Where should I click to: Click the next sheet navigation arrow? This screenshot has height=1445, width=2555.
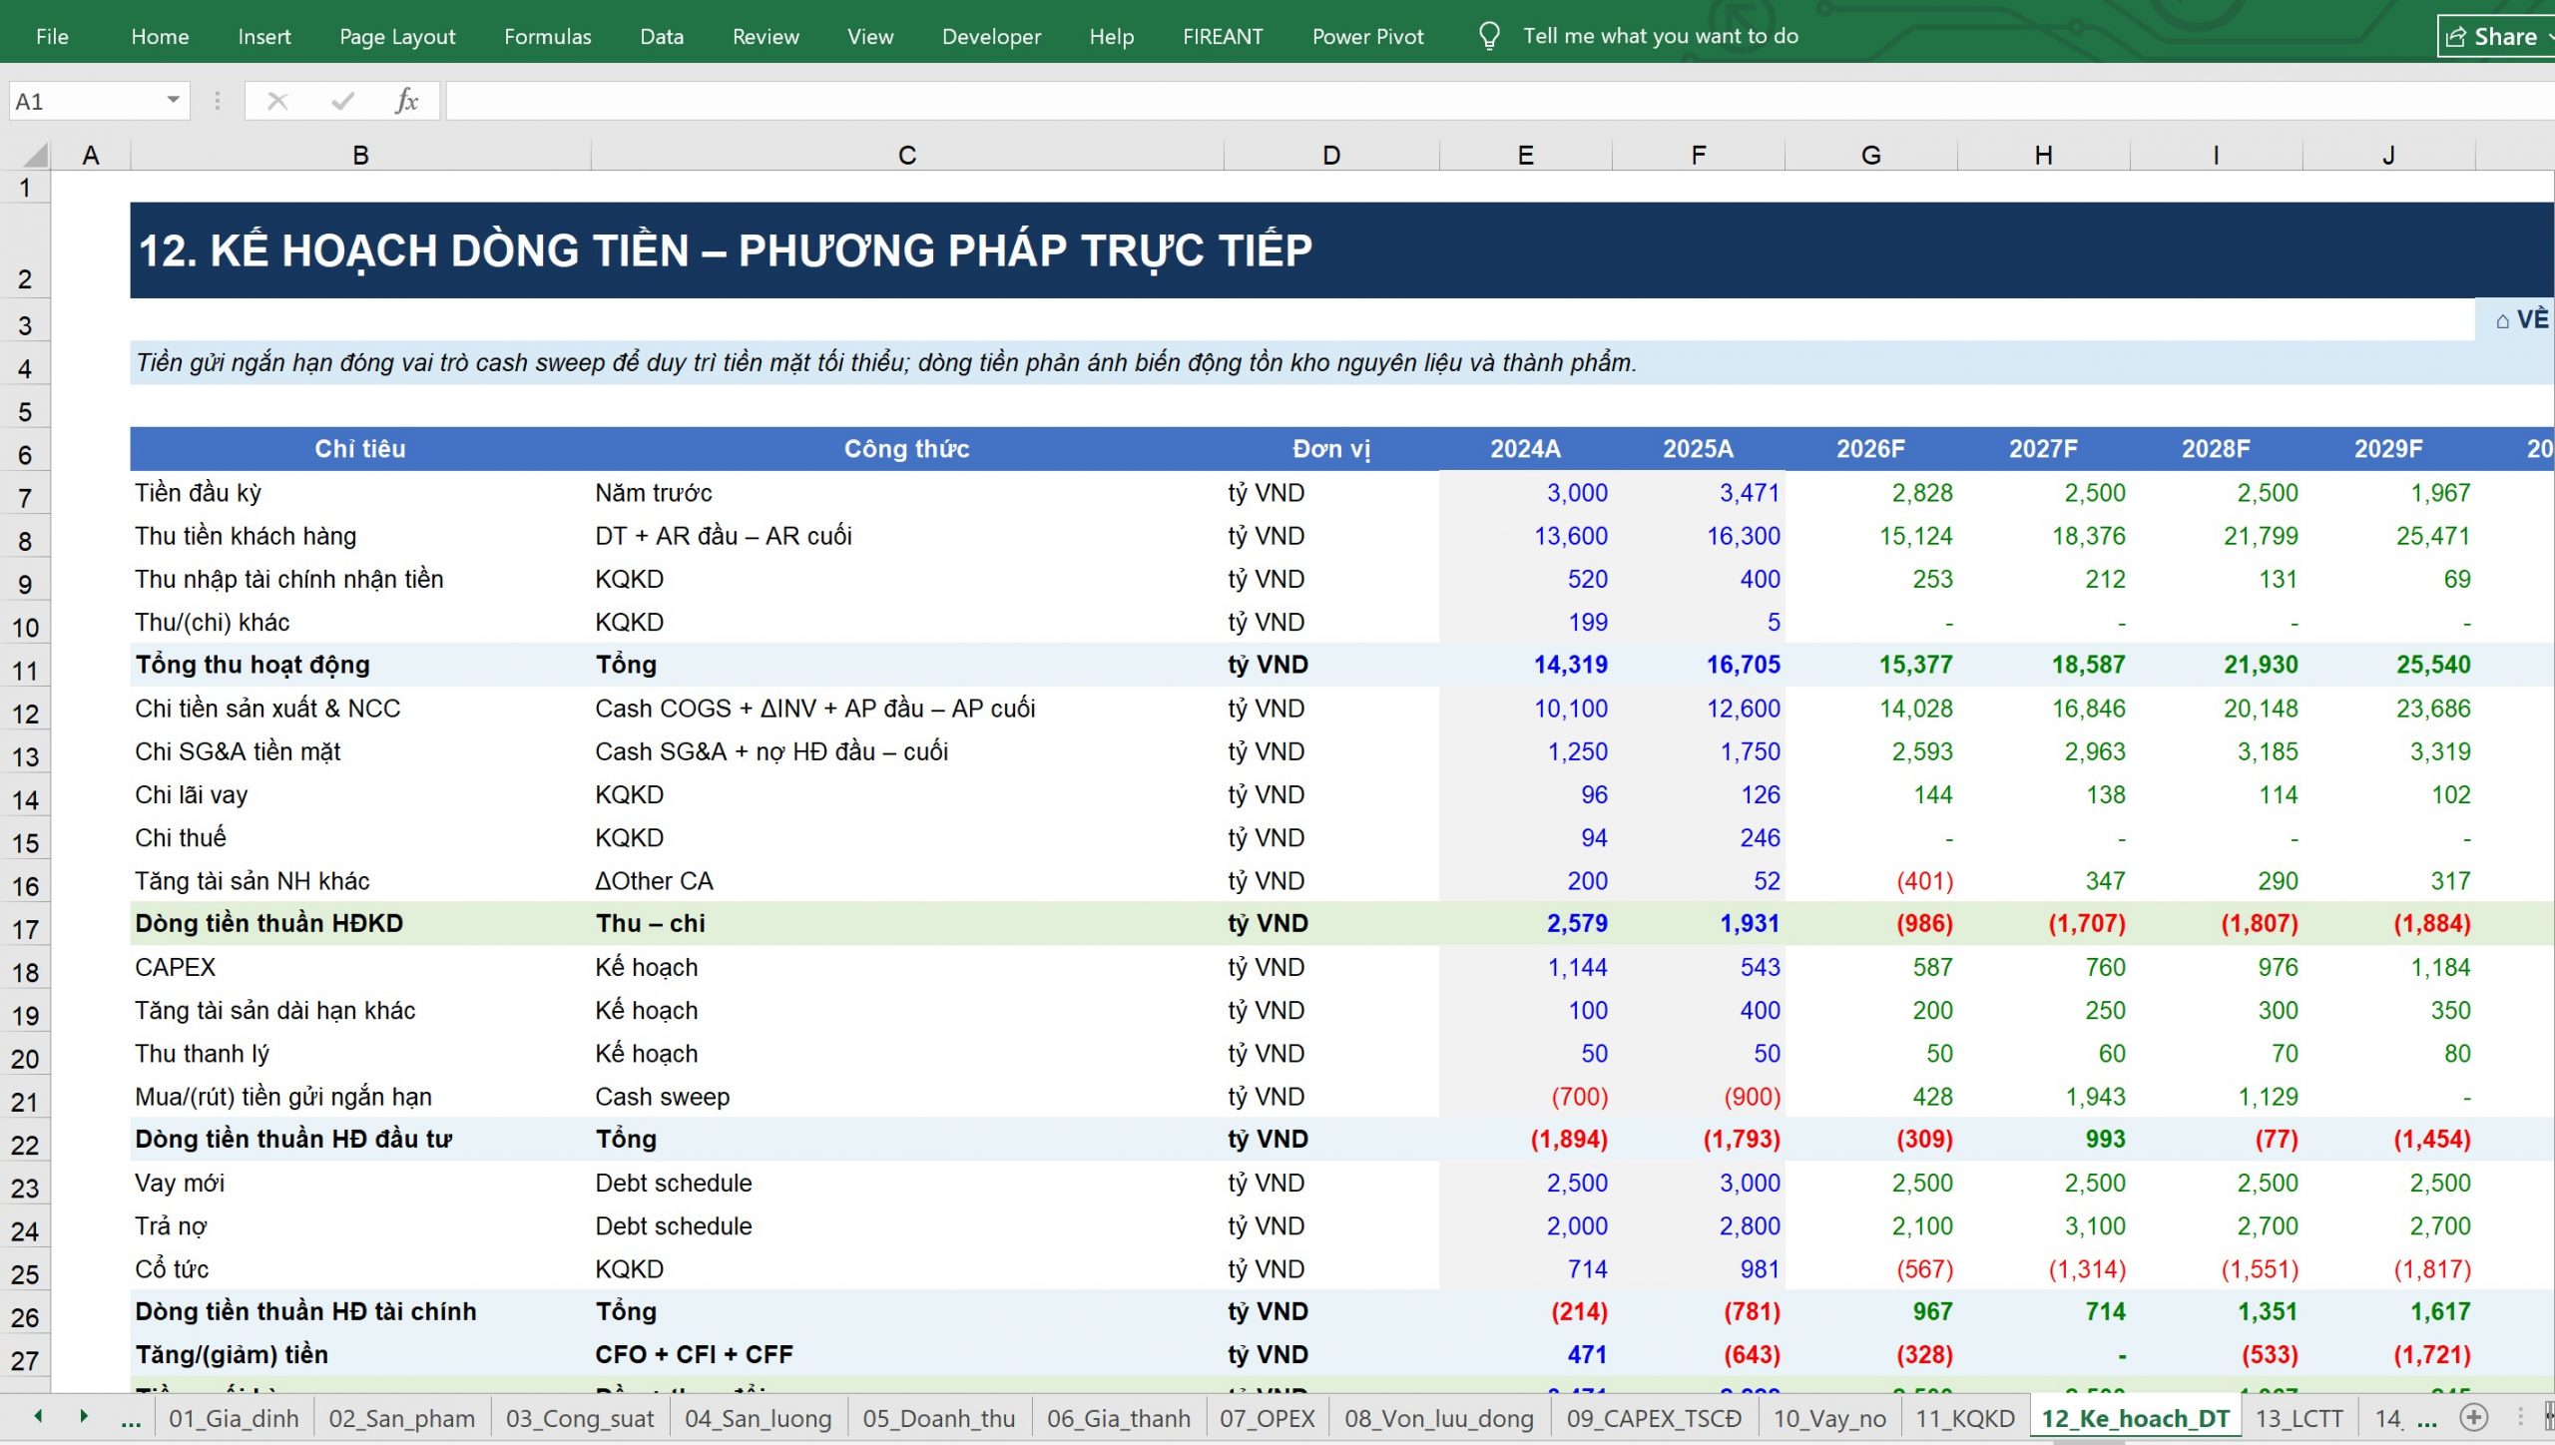(84, 1416)
